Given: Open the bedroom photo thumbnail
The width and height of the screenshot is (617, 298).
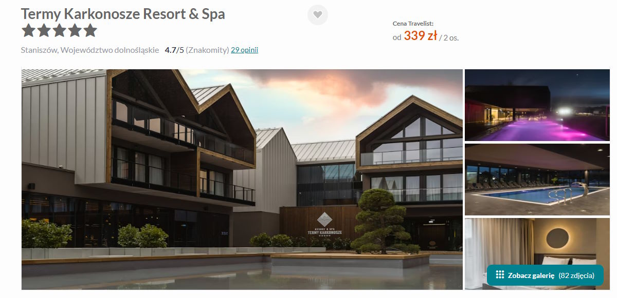Looking at the screenshot, I should coord(537,254).
